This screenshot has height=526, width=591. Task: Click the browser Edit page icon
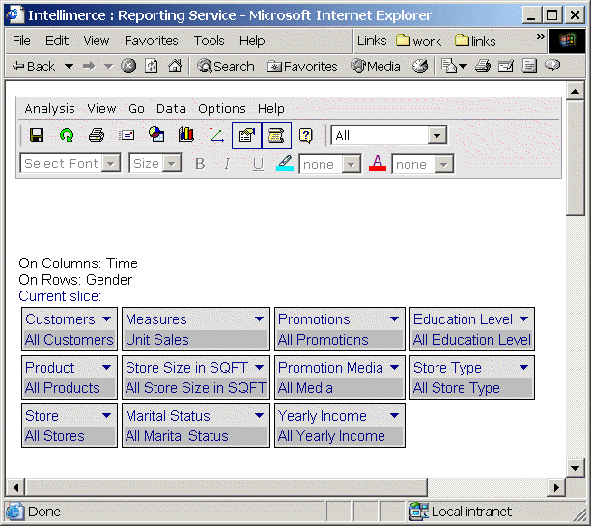point(506,67)
